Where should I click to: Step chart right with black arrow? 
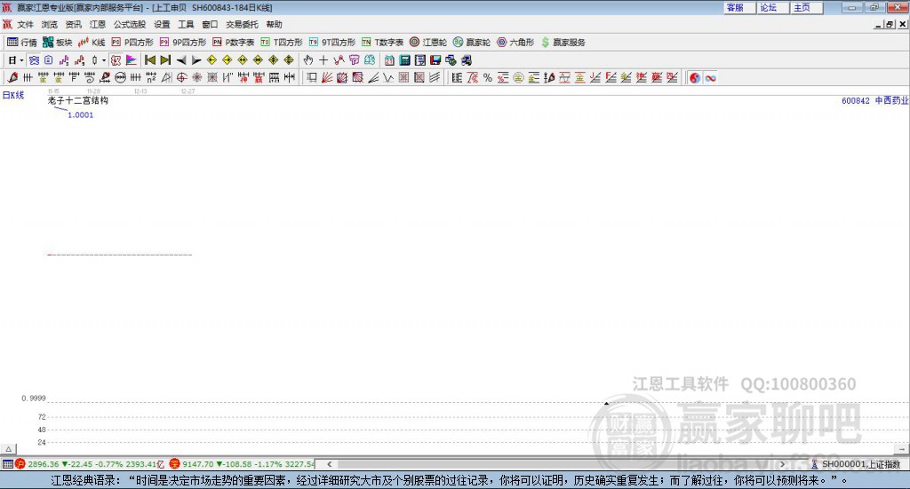(196, 60)
